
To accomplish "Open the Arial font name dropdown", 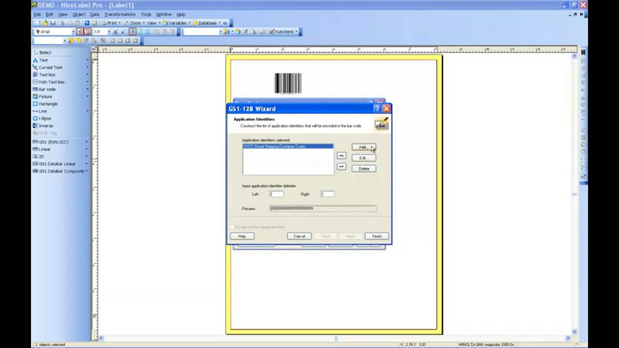I will [73, 31].
